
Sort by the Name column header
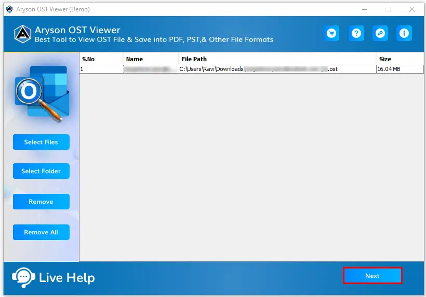pyautogui.click(x=151, y=59)
